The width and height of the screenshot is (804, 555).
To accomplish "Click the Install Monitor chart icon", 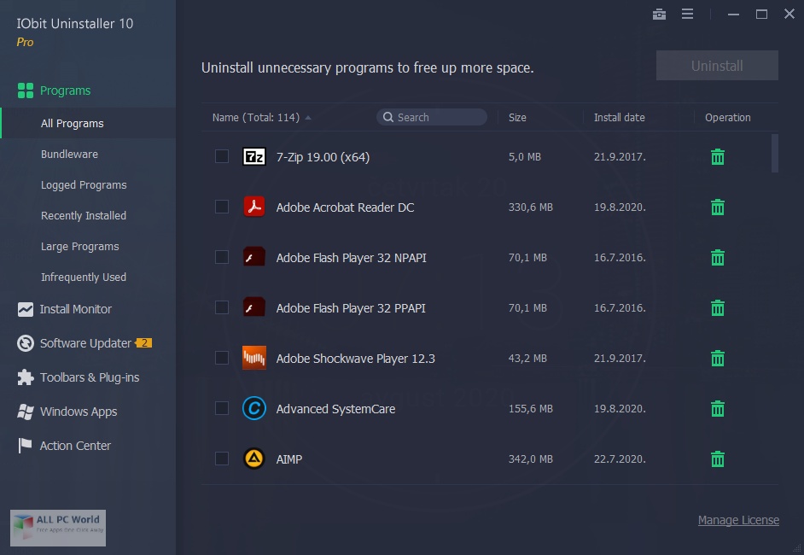I will click(25, 309).
